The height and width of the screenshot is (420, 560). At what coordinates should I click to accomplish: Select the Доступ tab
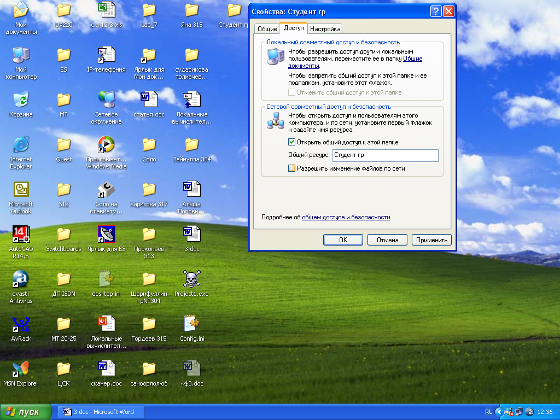[293, 28]
